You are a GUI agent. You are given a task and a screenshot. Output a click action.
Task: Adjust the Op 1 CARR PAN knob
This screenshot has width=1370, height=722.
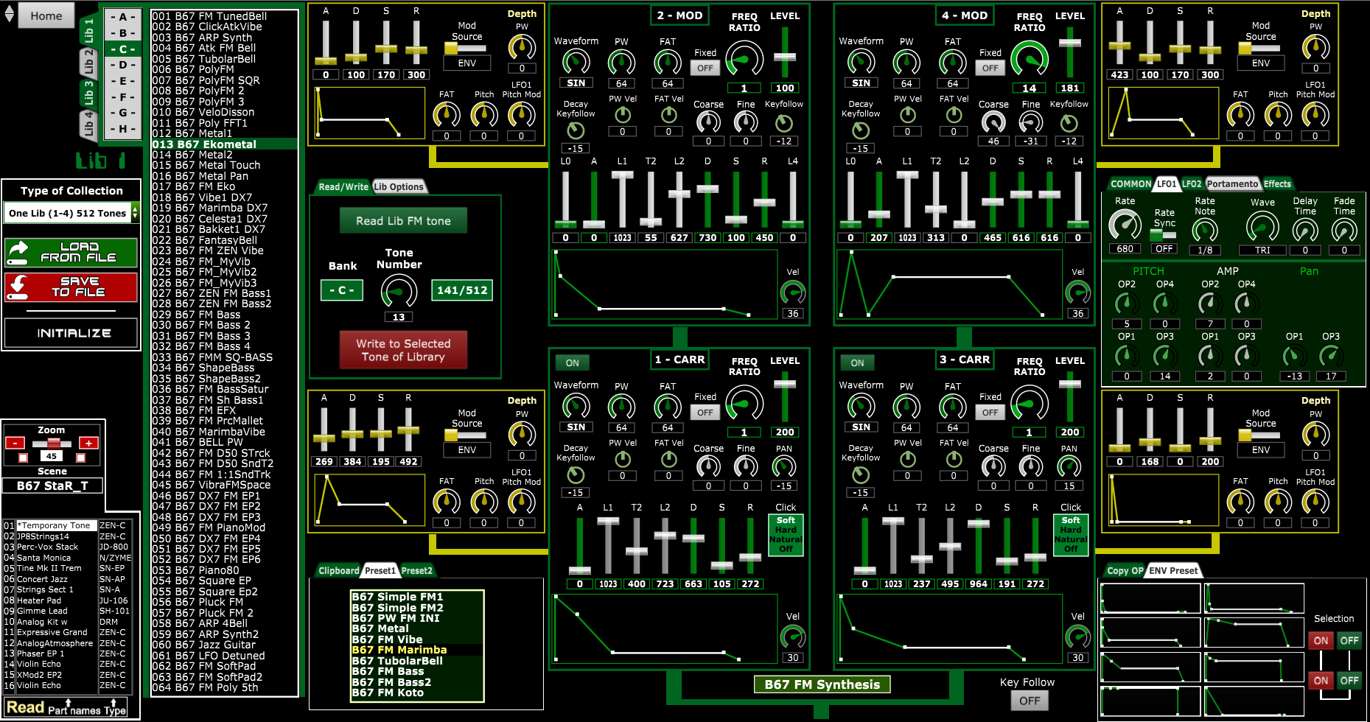click(784, 467)
